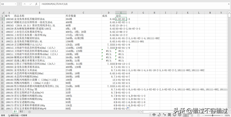Image resolution: width=231 pixels, height=117 pixels.
Task: Click the accessibility status 辅助功能 indicator
Action: point(18,115)
